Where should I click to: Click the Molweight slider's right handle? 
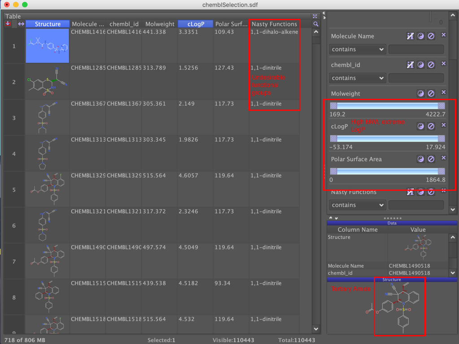click(x=442, y=106)
